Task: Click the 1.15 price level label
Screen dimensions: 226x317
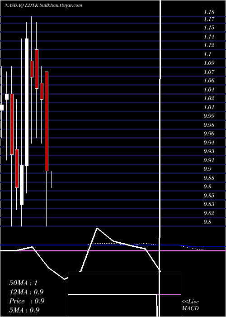Action: click(x=209, y=28)
